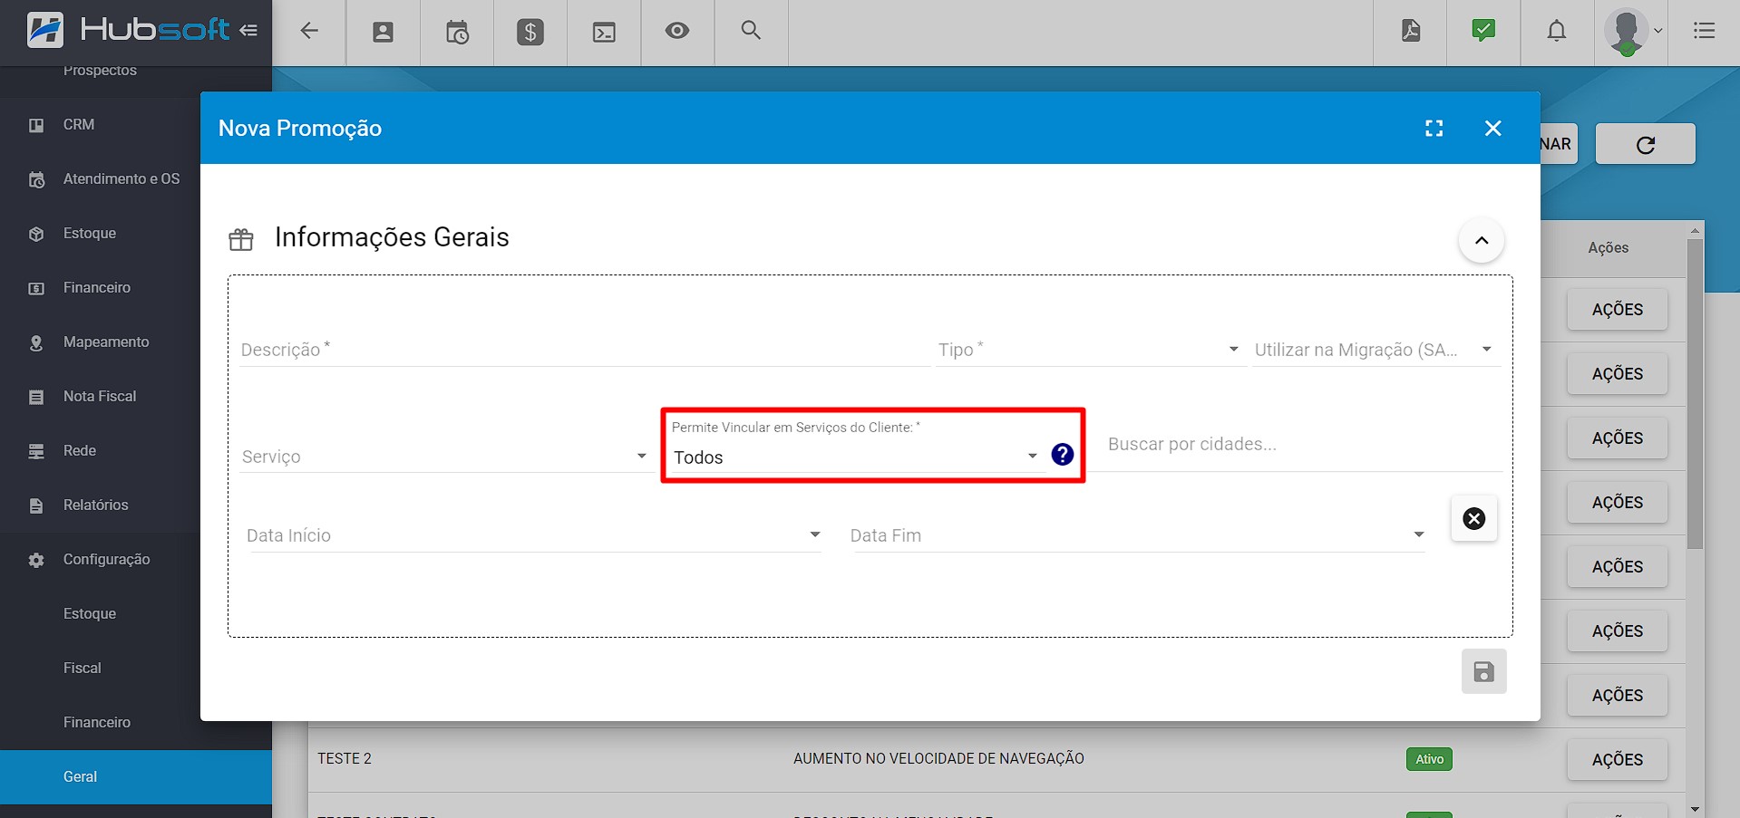Collapse the sidebar with the Hubsoft arrow icon

click(x=248, y=31)
